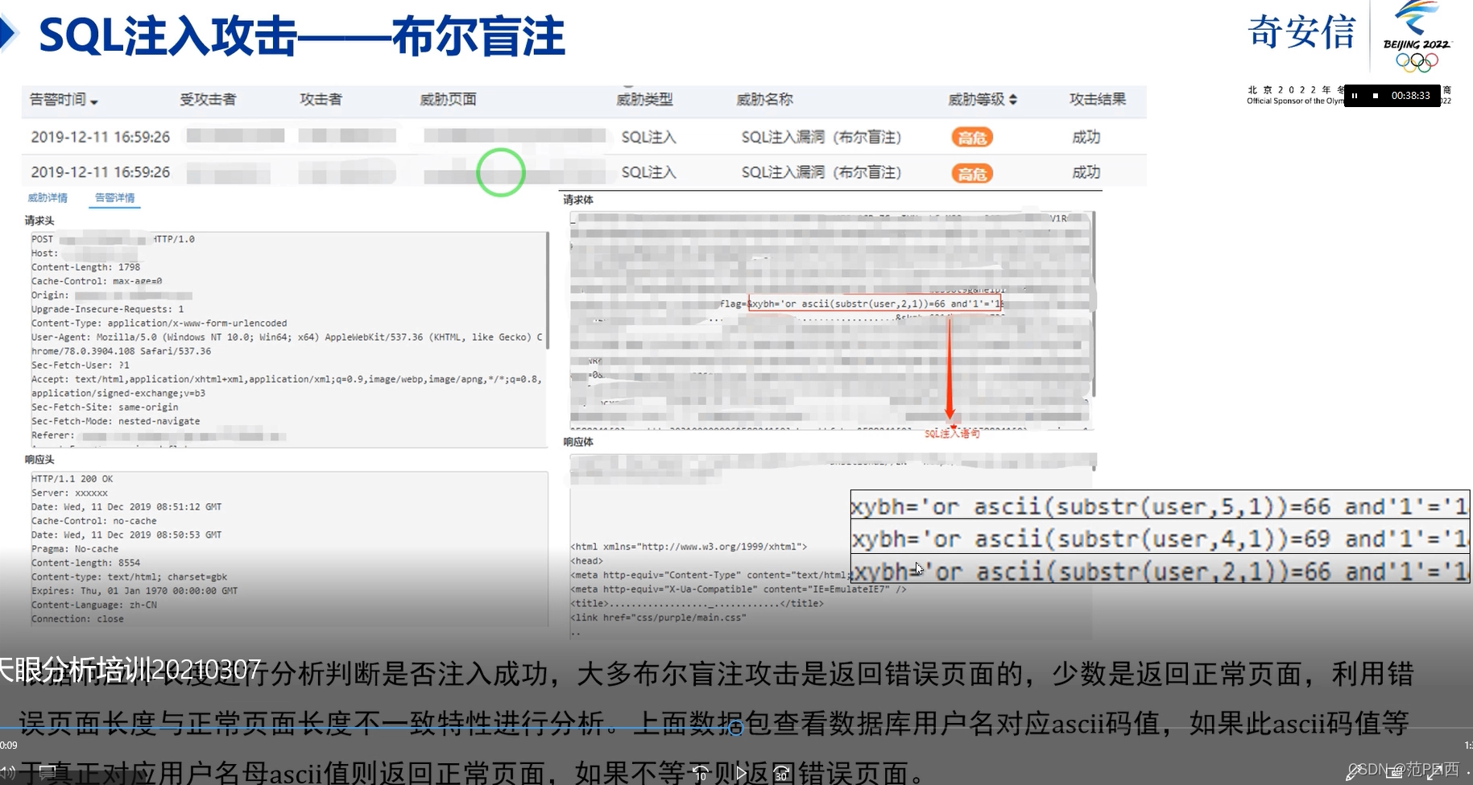Click the 天眼分析培训20210307 video title
The width and height of the screenshot is (1473, 785).
tap(130, 670)
